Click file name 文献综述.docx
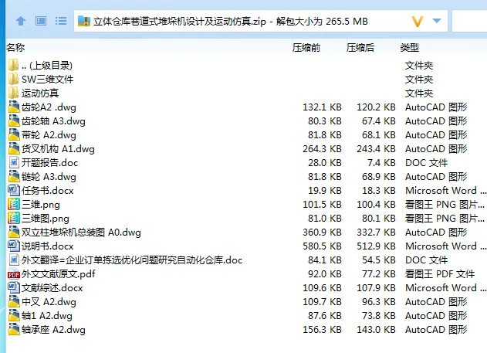The width and height of the screenshot is (487, 353). pos(52,288)
